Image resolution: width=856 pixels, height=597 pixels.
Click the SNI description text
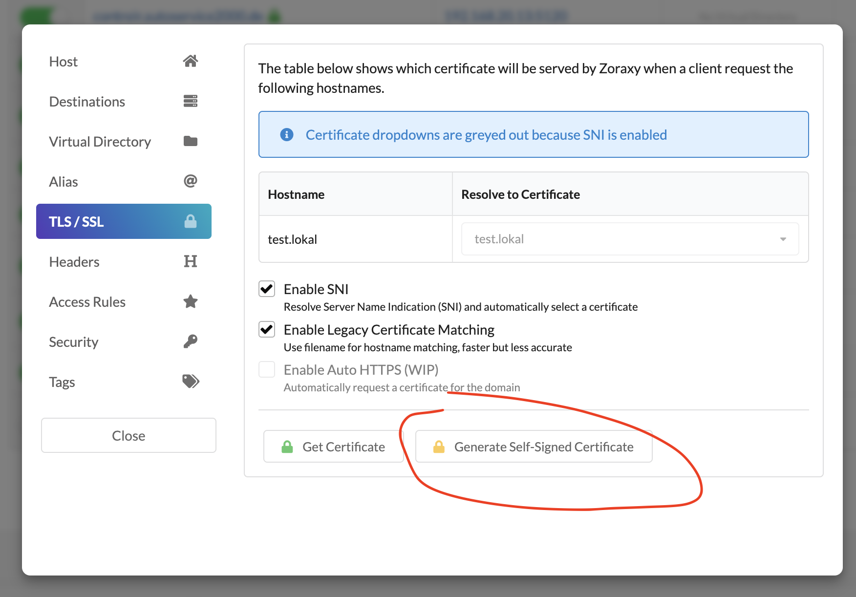pyautogui.click(x=461, y=307)
